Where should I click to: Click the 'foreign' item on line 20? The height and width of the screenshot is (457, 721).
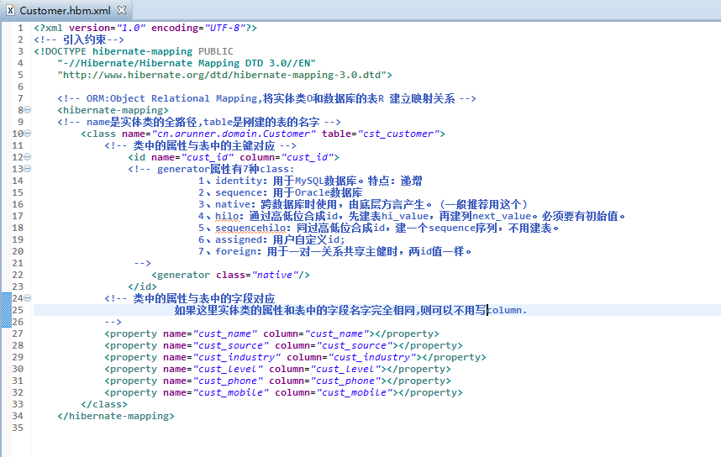tap(334, 251)
